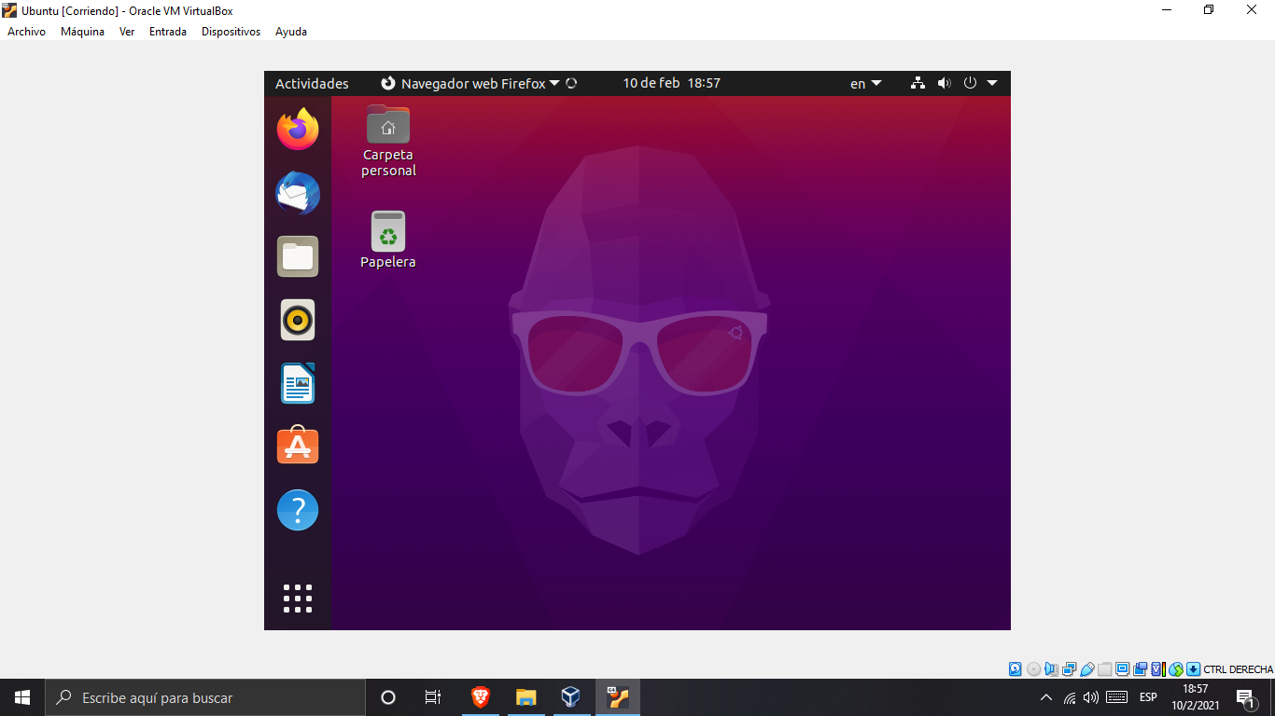The width and height of the screenshot is (1275, 716).
Task: Open the 10 de feb 18:57 clock
Action: tap(671, 83)
